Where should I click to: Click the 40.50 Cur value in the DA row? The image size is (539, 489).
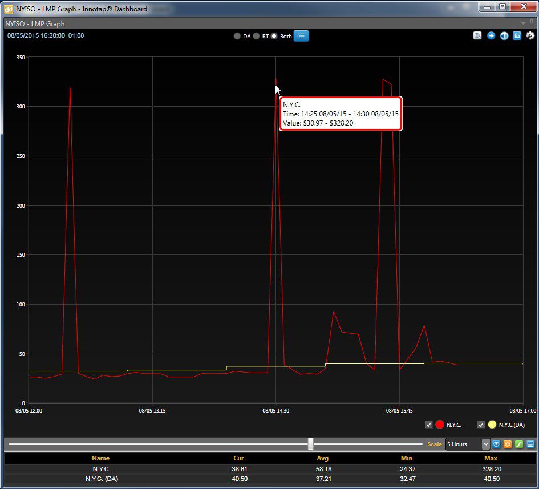[240, 479]
